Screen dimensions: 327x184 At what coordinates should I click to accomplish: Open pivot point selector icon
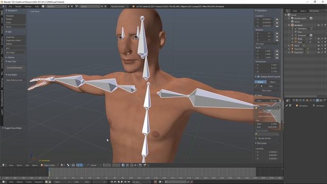point(68,165)
